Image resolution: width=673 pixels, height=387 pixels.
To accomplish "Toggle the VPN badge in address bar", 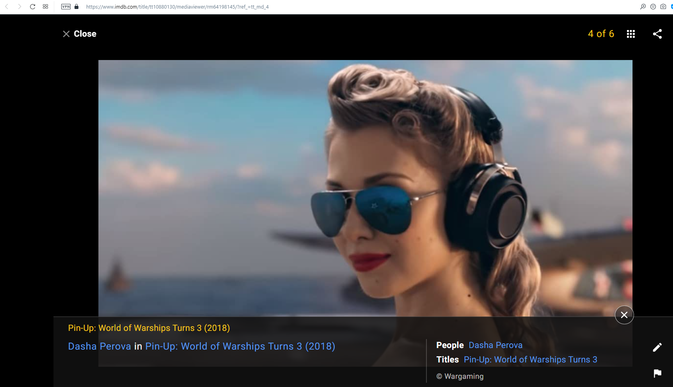I will click(66, 7).
